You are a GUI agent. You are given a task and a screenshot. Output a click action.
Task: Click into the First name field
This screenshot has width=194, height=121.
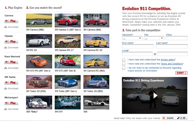pos(138,46)
